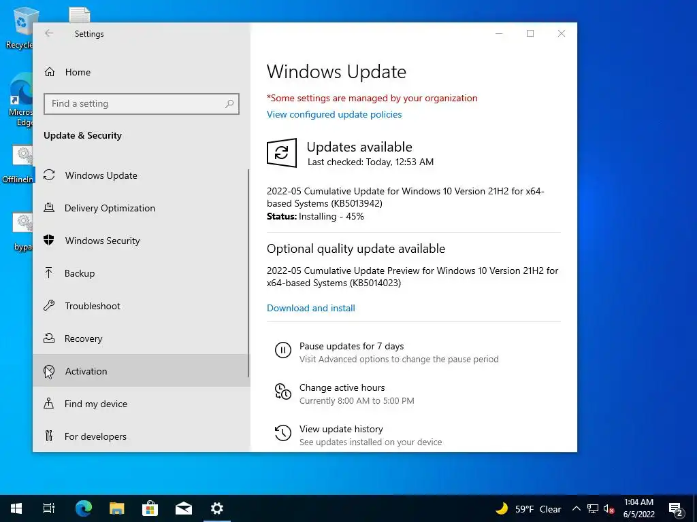Image resolution: width=697 pixels, height=522 pixels.
Task: Close the Settings window
Action: (562, 33)
